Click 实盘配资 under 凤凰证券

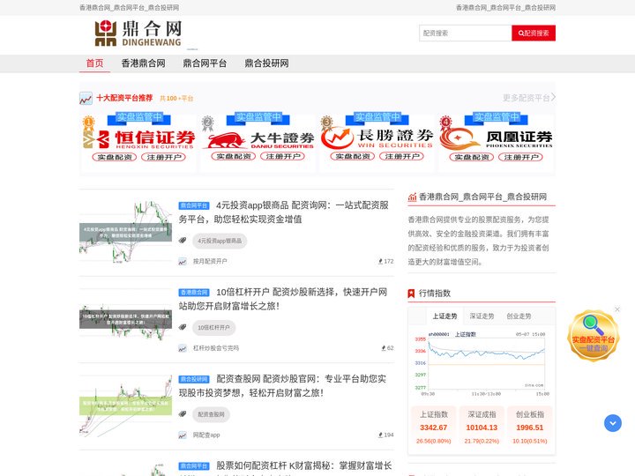[x=472, y=157]
